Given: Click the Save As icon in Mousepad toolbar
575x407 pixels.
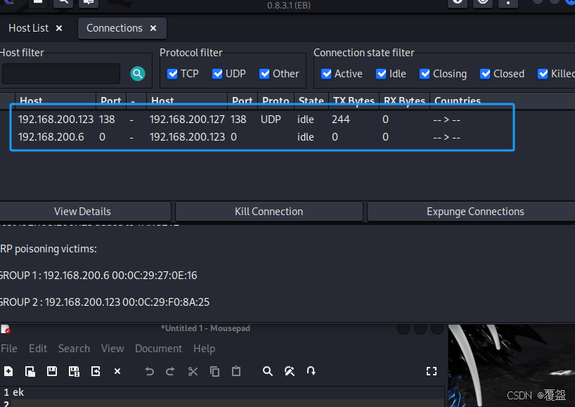Looking at the screenshot, I should [74, 371].
